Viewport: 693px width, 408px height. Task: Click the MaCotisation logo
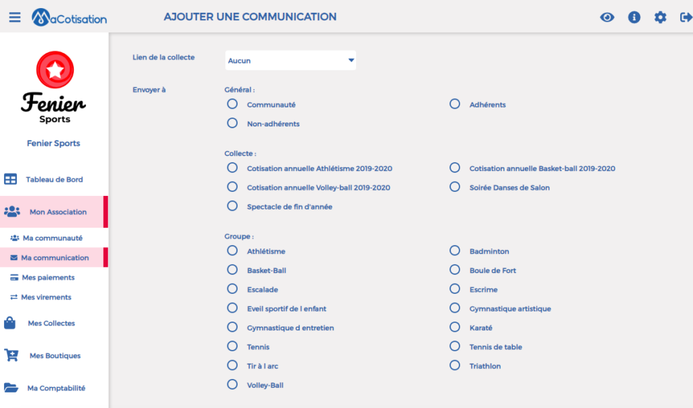[70, 18]
